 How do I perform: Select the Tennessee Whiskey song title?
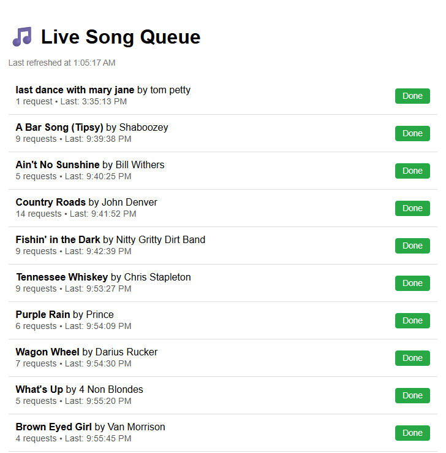pos(62,277)
